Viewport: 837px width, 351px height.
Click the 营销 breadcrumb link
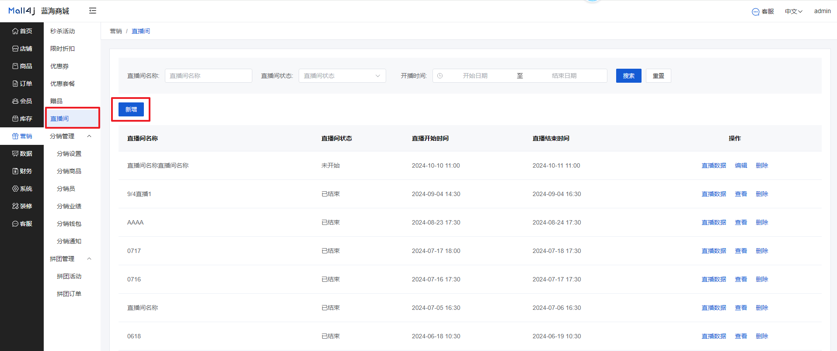pyautogui.click(x=116, y=31)
